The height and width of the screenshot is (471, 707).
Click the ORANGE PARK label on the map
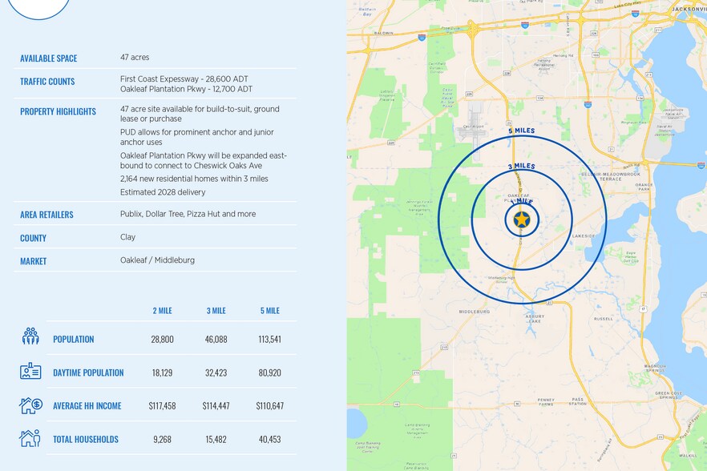click(x=644, y=187)
